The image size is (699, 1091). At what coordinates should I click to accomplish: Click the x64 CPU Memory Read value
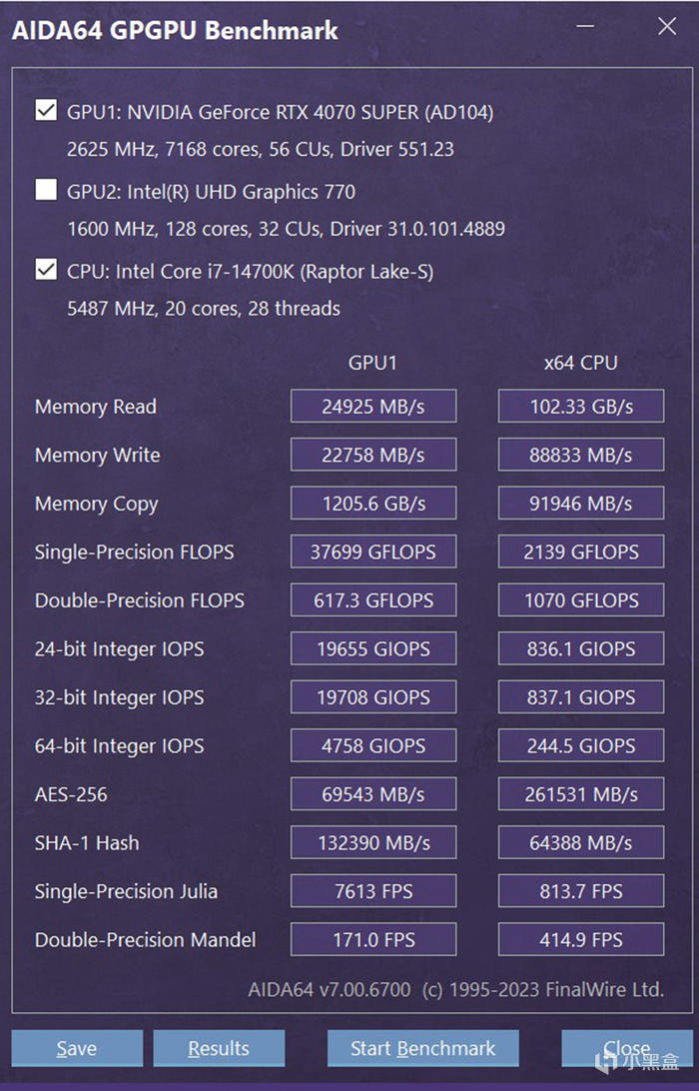coord(580,407)
